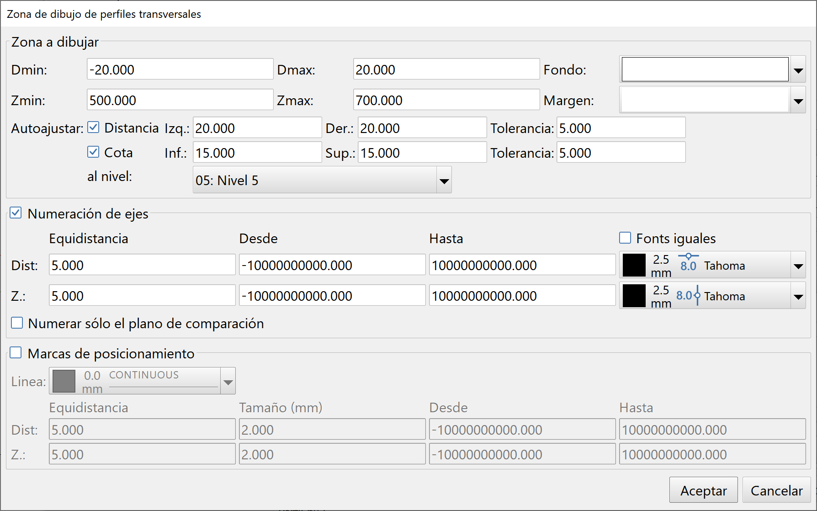This screenshot has width=817, height=511.
Task: Open the Margen dropdown
Action: tap(799, 100)
